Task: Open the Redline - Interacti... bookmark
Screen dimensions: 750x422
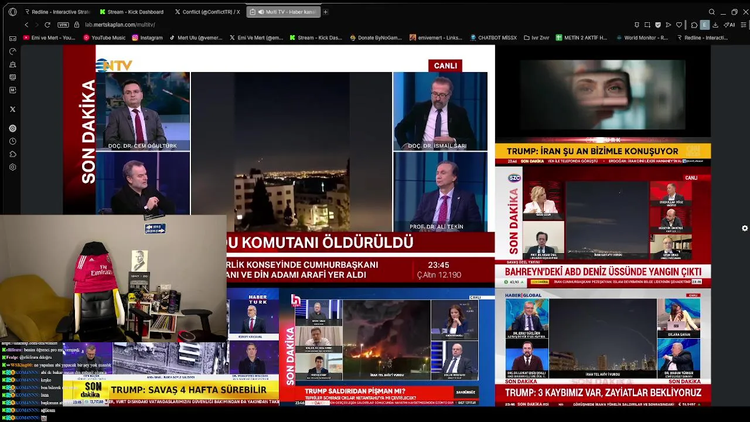Action: pos(702,38)
